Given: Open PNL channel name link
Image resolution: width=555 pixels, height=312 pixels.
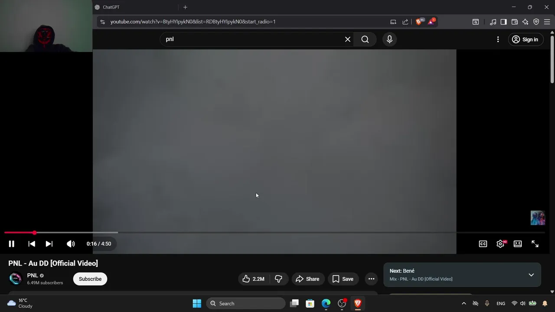Looking at the screenshot, I should 33,276.
